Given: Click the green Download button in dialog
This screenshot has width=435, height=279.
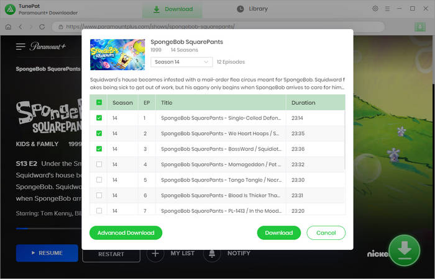Looking at the screenshot, I should point(279,232).
